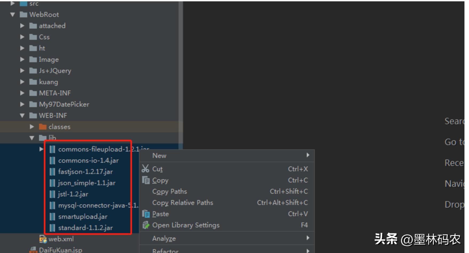Expand the META-INF folder arrow
Screen dimensions: 469x253
pyautogui.click(x=22, y=93)
